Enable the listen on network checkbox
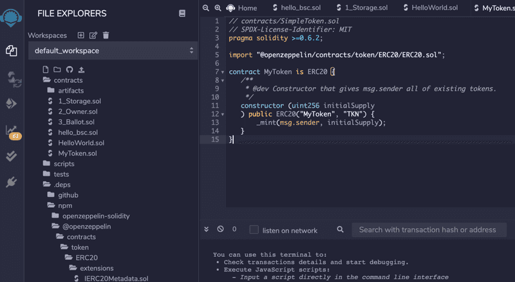The image size is (515, 282). click(254, 230)
